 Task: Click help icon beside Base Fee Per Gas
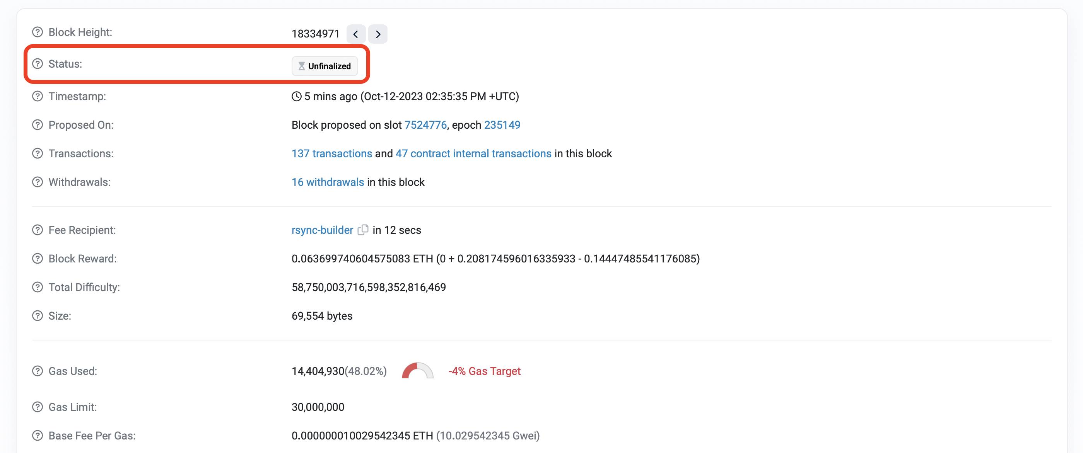(x=38, y=435)
